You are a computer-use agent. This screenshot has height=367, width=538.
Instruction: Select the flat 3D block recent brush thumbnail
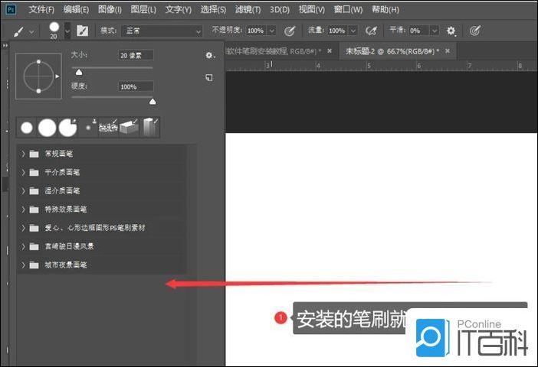(x=129, y=128)
